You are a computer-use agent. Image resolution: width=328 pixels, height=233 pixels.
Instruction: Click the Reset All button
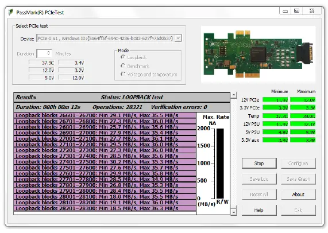259,195
